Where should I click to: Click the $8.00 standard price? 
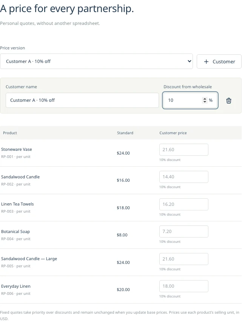pyautogui.click(x=122, y=235)
